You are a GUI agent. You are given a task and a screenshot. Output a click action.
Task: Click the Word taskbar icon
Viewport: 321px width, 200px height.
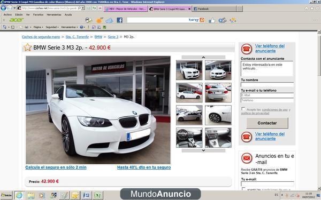point(87,195)
